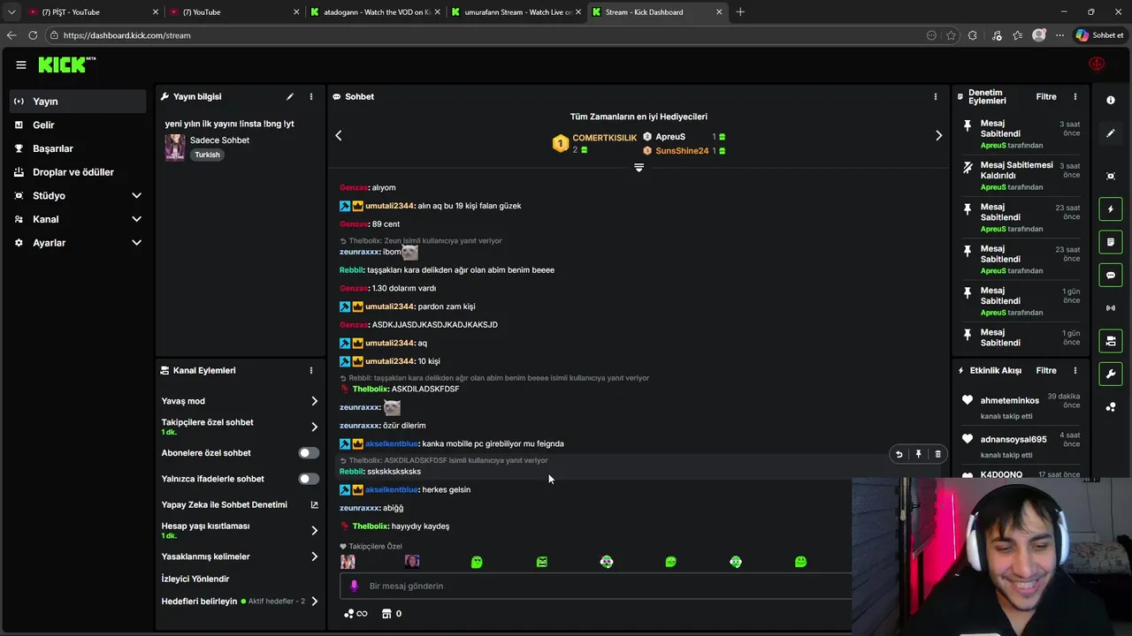This screenshot has width=1132, height=636.
Task: Open the Hedefleri belirleyin goals arrow
Action: pos(314,602)
